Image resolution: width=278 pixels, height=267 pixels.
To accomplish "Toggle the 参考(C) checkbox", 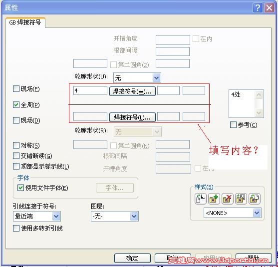I will click(x=233, y=124).
